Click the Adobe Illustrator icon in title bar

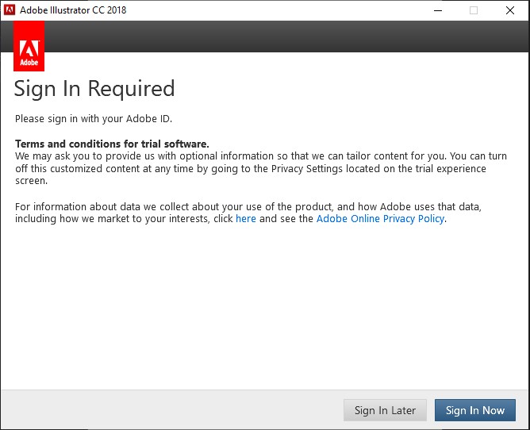[x=10, y=10]
